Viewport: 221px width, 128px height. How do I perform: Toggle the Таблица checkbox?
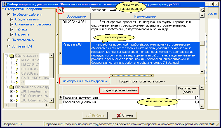pos(12,29)
